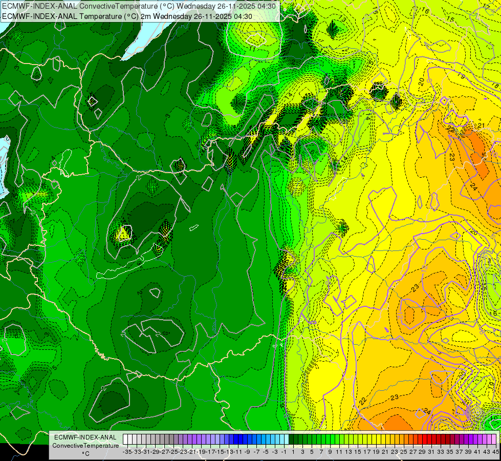Pick the red 29 degree legend swatch
Viewport: 501px width, 461px height.
point(420,439)
